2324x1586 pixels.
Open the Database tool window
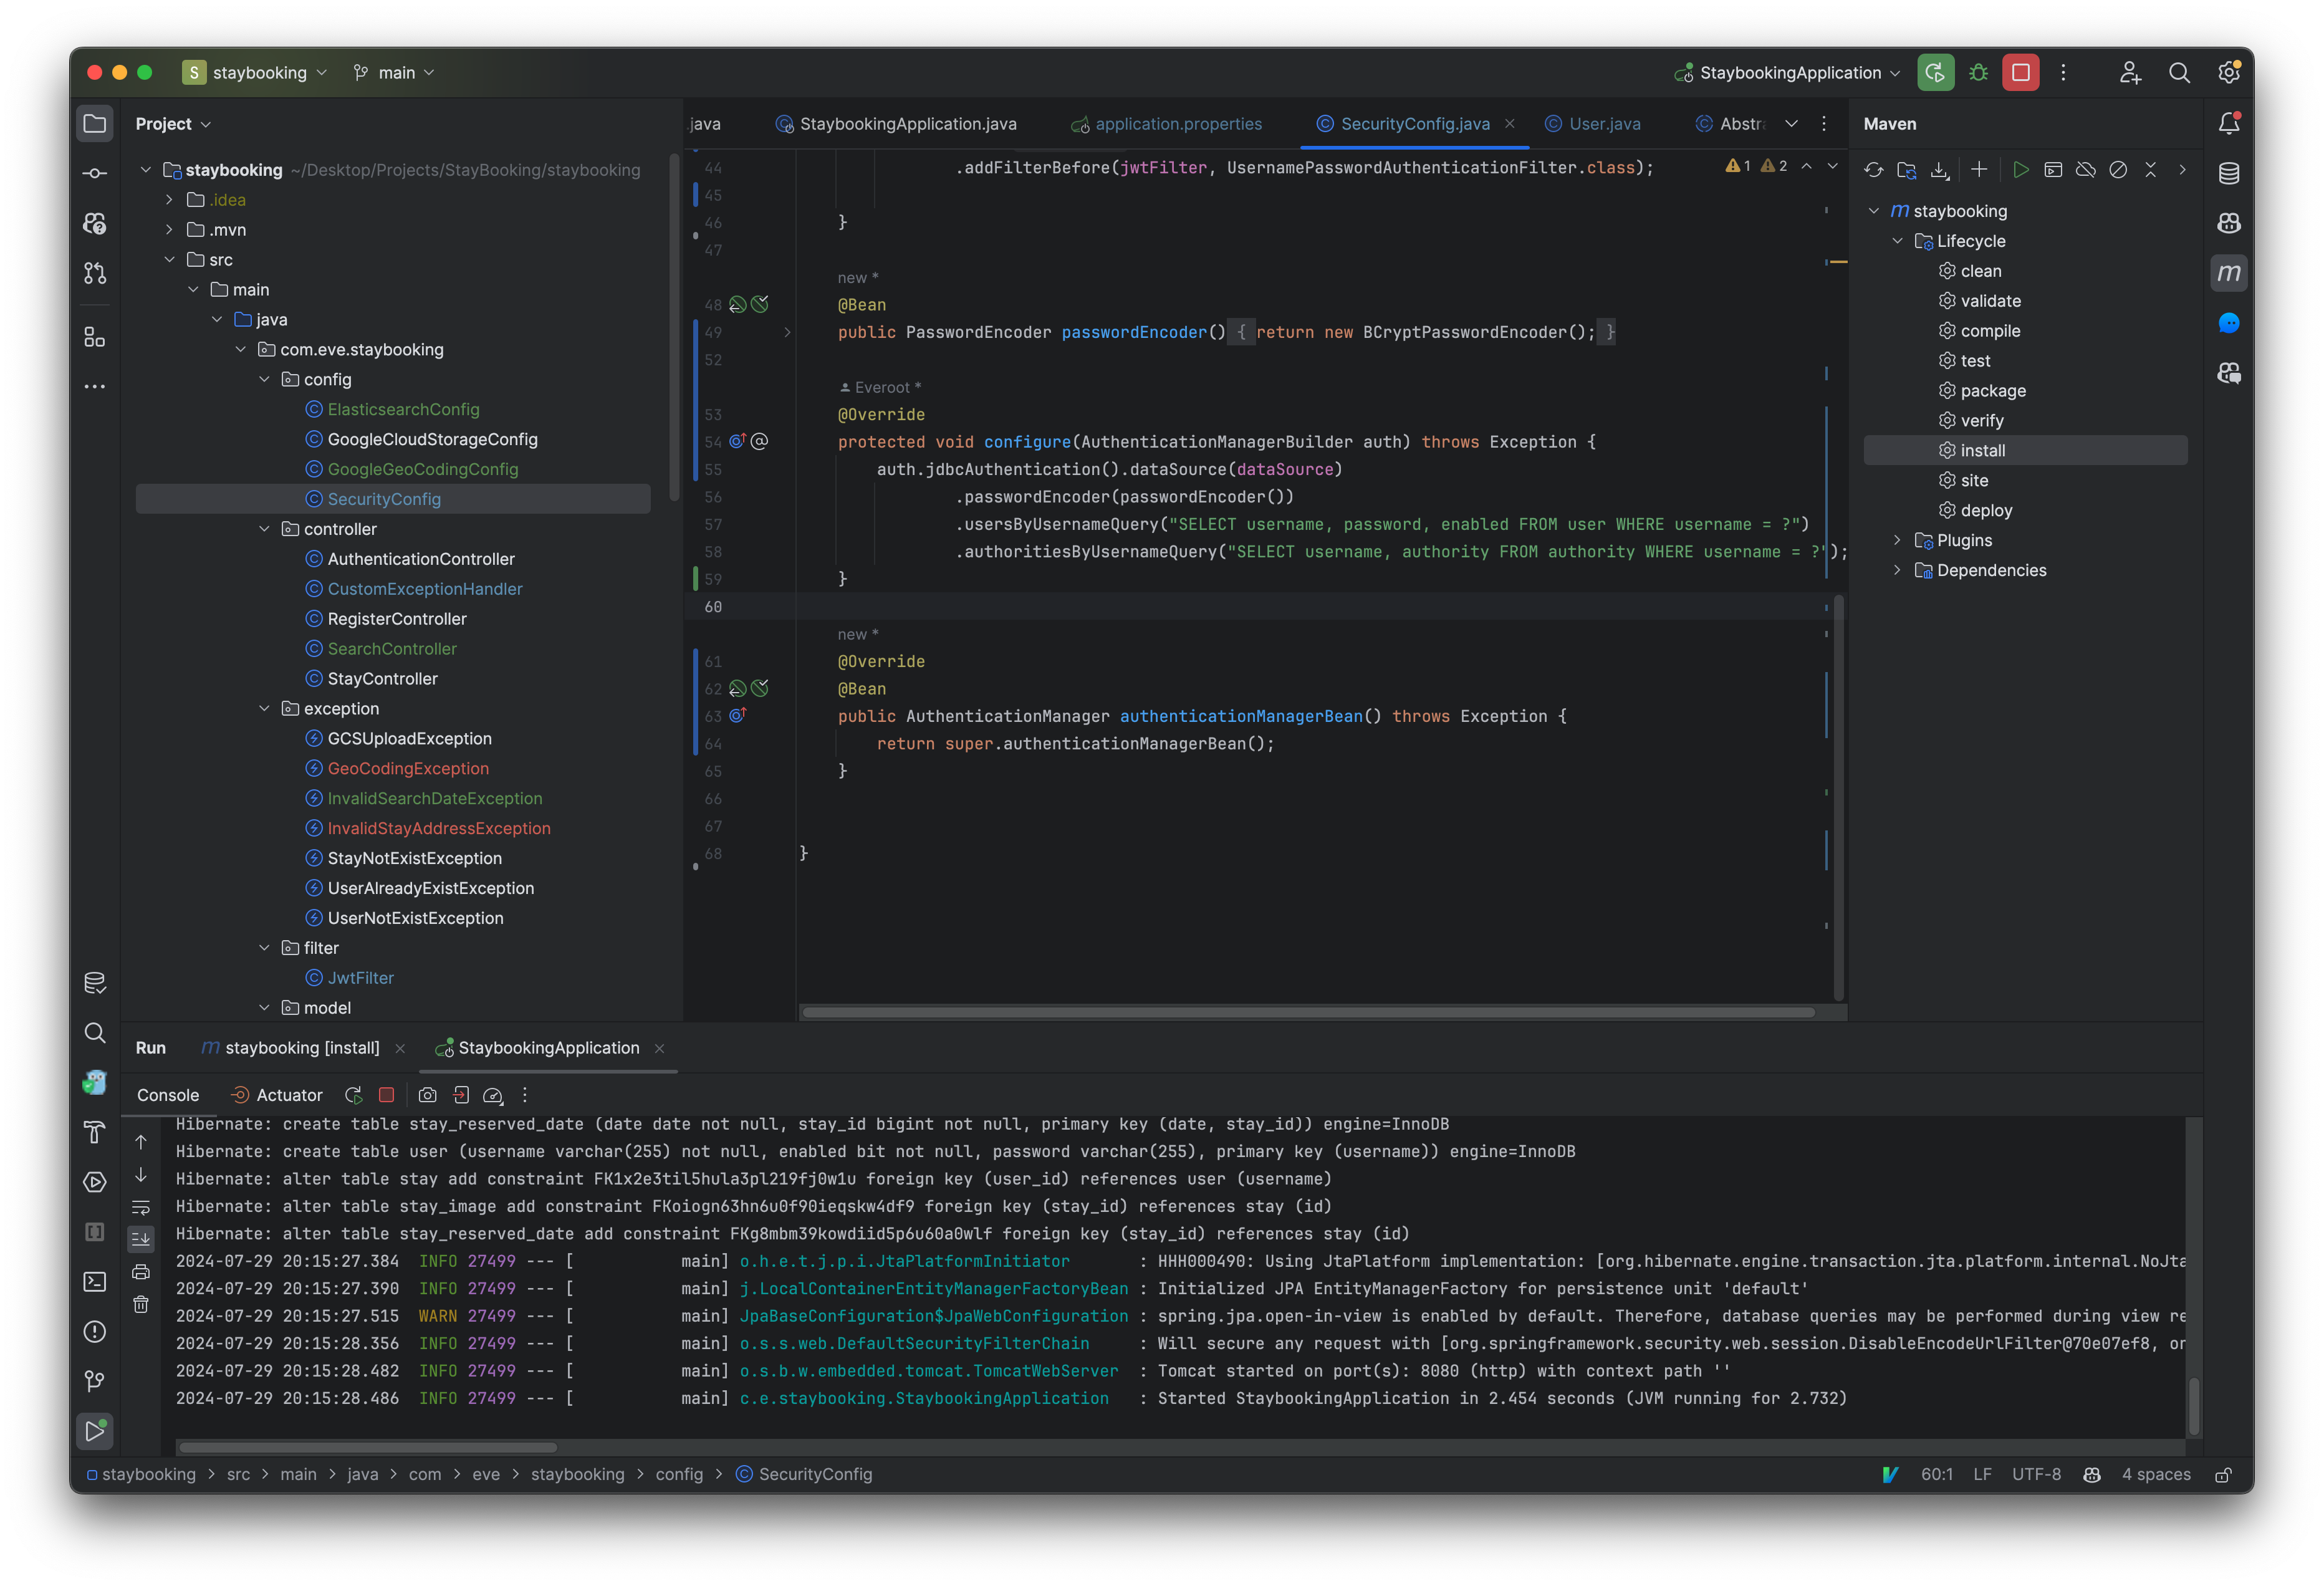point(2229,173)
